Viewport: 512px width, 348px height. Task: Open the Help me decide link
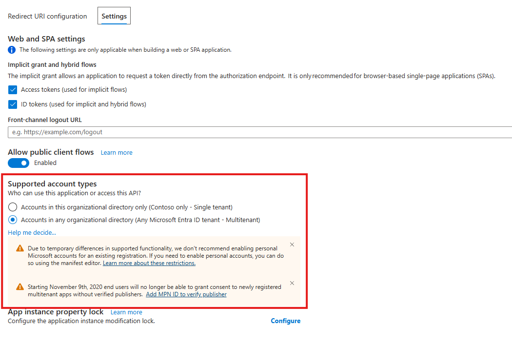pos(32,232)
